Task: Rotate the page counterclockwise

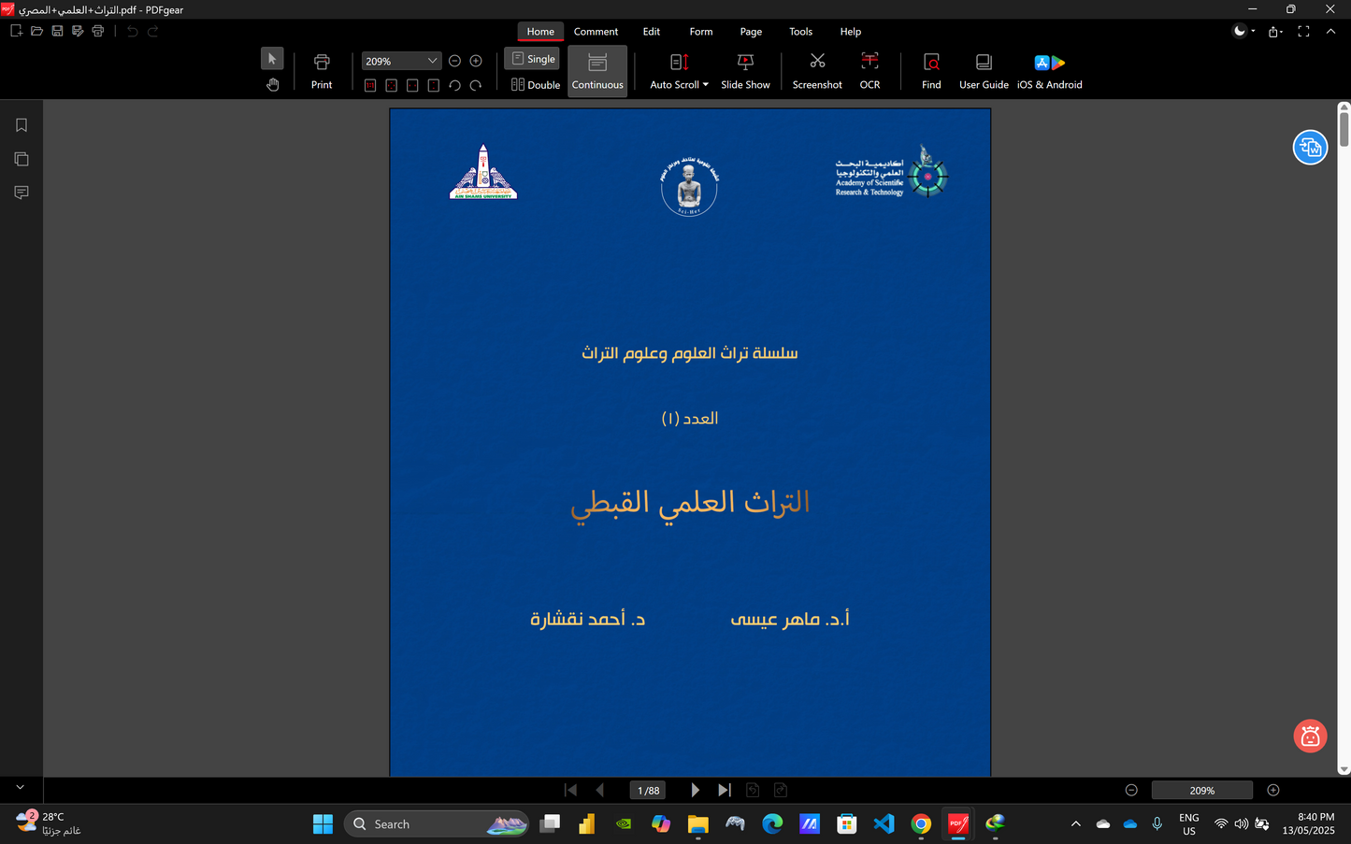Action: tap(455, 84)
